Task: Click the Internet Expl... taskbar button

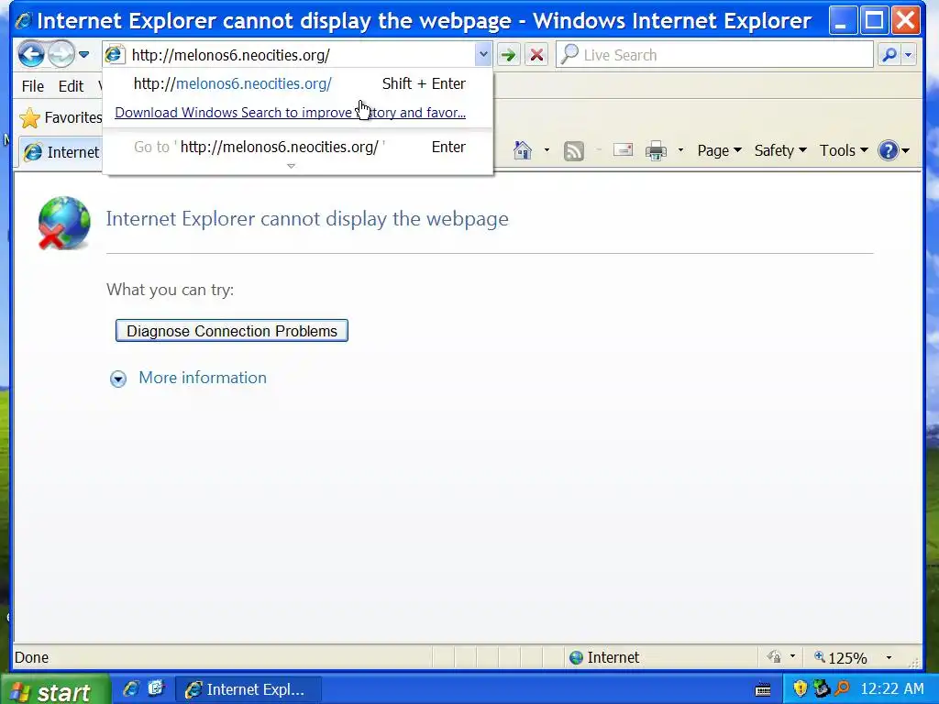Action: [x=248, y=689]
